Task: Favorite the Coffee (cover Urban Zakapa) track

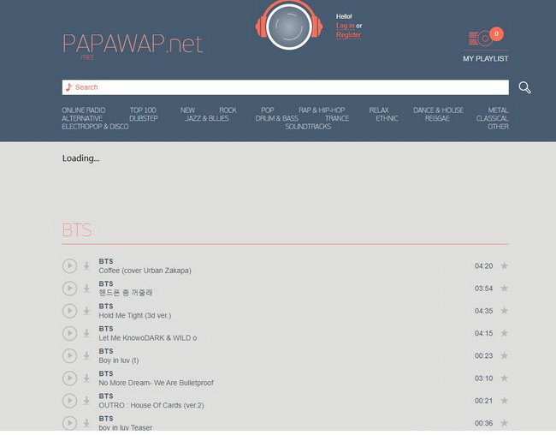Action: (504, 265)
